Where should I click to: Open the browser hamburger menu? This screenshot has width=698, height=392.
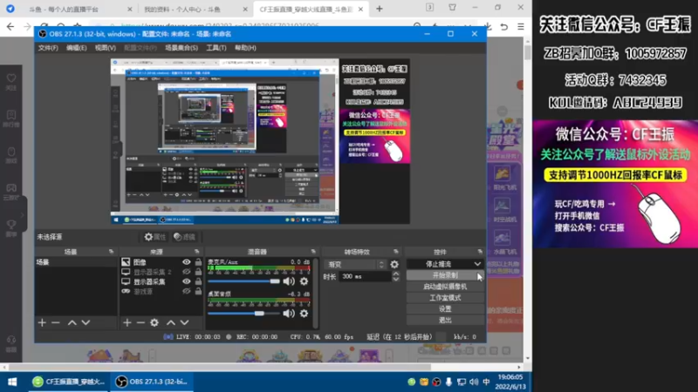(x=521, y=27)
